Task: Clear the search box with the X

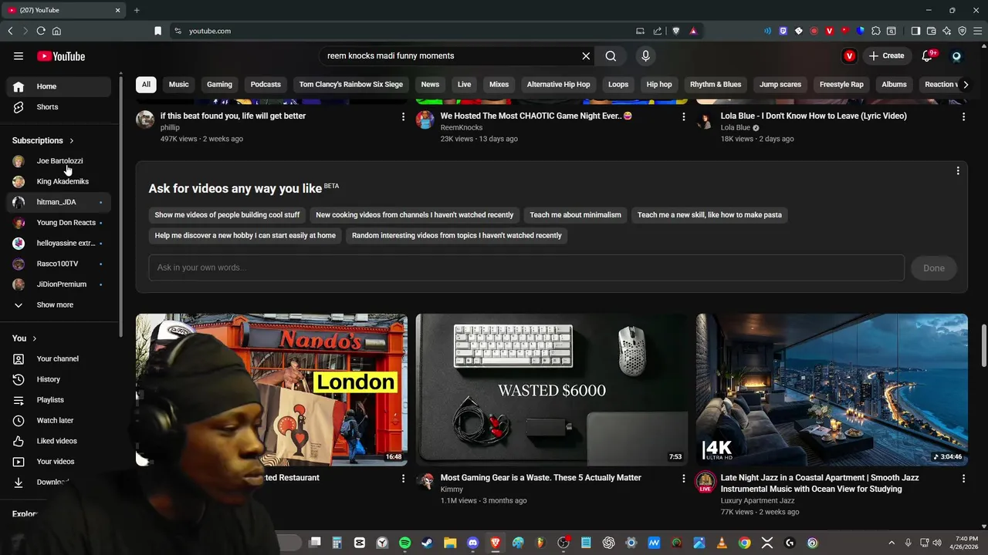Action: click(x=586, y=55)
